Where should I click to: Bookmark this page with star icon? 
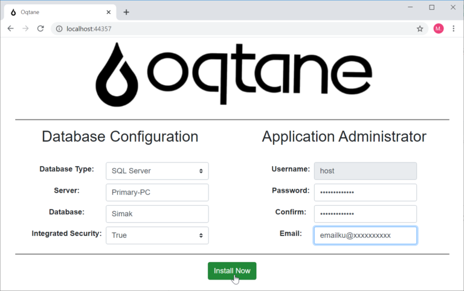pyautogui.click(x=420, y=29)
